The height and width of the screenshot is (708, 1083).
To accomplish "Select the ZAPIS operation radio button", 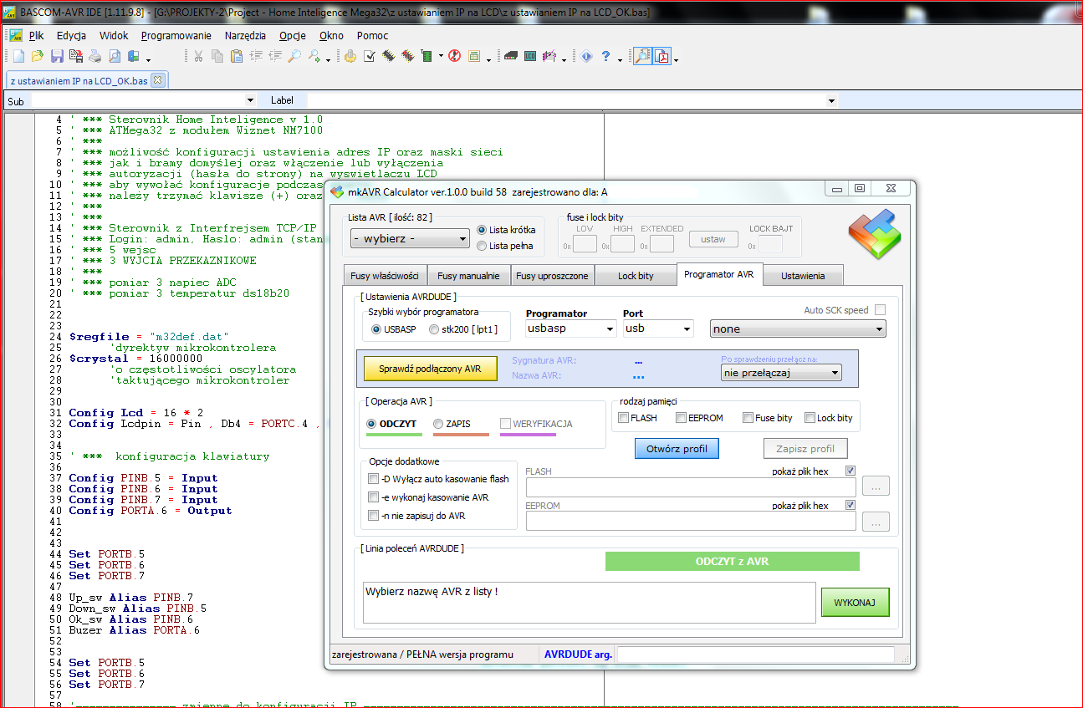I will 438,424.
